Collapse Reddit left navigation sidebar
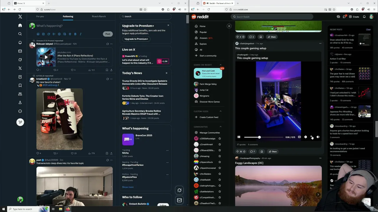378x212 pixels. (229, 26)
